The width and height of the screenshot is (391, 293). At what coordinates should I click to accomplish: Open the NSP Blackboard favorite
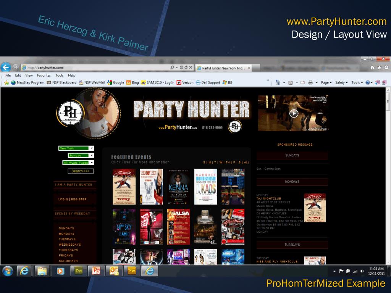(61, 82)
